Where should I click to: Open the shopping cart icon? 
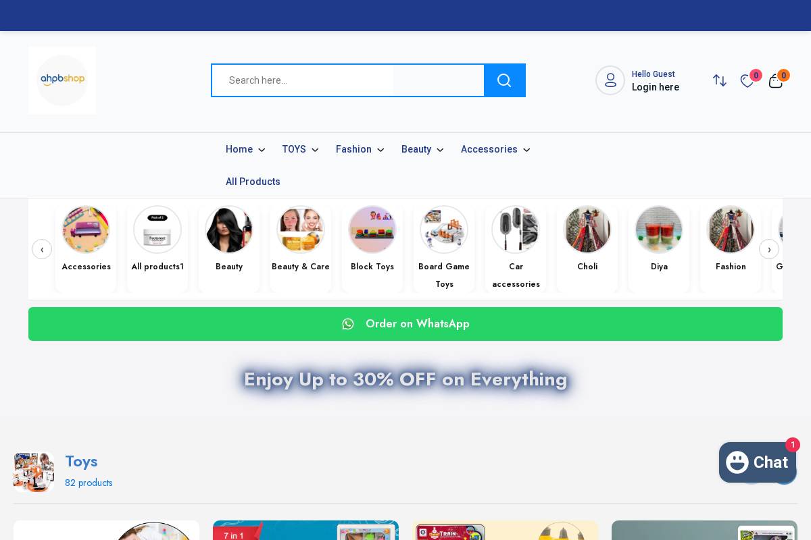(x=776, y=81)
